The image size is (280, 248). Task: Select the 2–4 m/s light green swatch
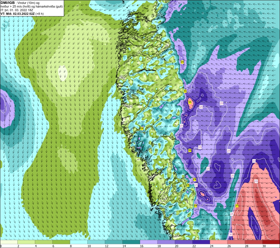(26, 242)
